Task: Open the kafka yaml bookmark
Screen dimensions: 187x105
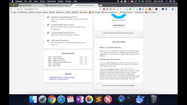Action: 139,12
